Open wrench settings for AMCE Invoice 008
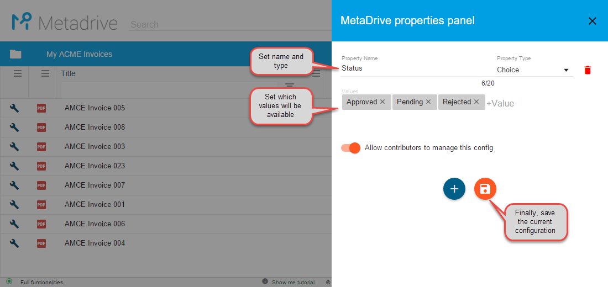 pos(14,127)
